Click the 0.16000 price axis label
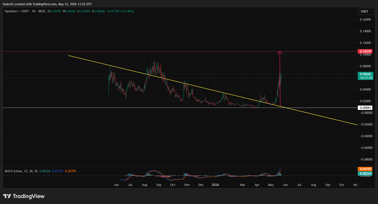 tap(365, 20)
